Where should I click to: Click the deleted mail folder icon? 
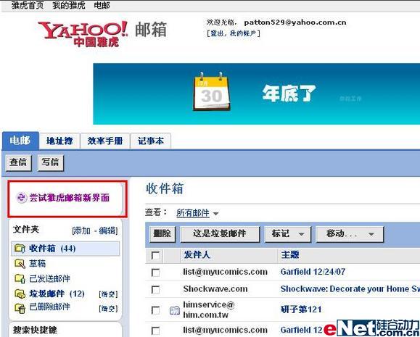(20, 308)
